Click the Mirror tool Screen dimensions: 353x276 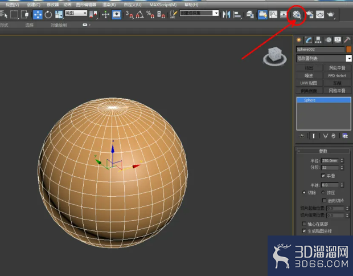tap(226, 15)
